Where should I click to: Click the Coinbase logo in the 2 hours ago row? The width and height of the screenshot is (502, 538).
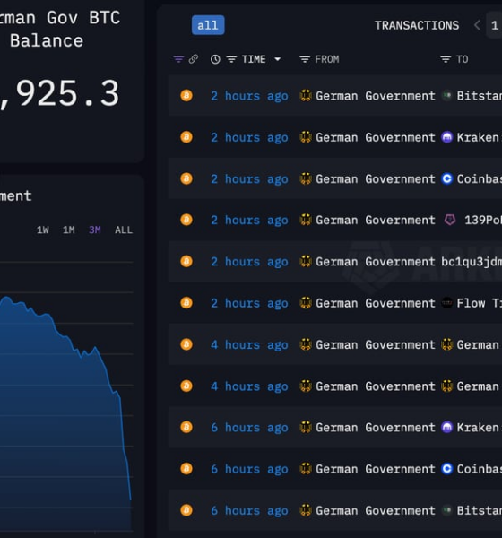(x=446, y=178)
